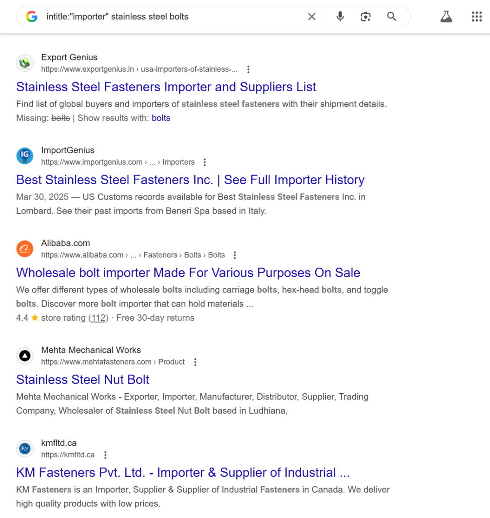Screen dimensions: 490x518
Task: Open more options for ImportGenius result
Action: click(205, 162)
